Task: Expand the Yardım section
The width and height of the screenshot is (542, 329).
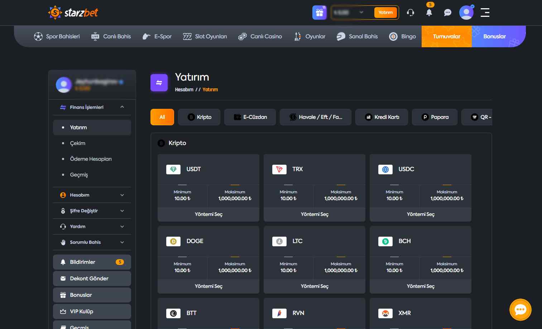Action: click(122, 227)
